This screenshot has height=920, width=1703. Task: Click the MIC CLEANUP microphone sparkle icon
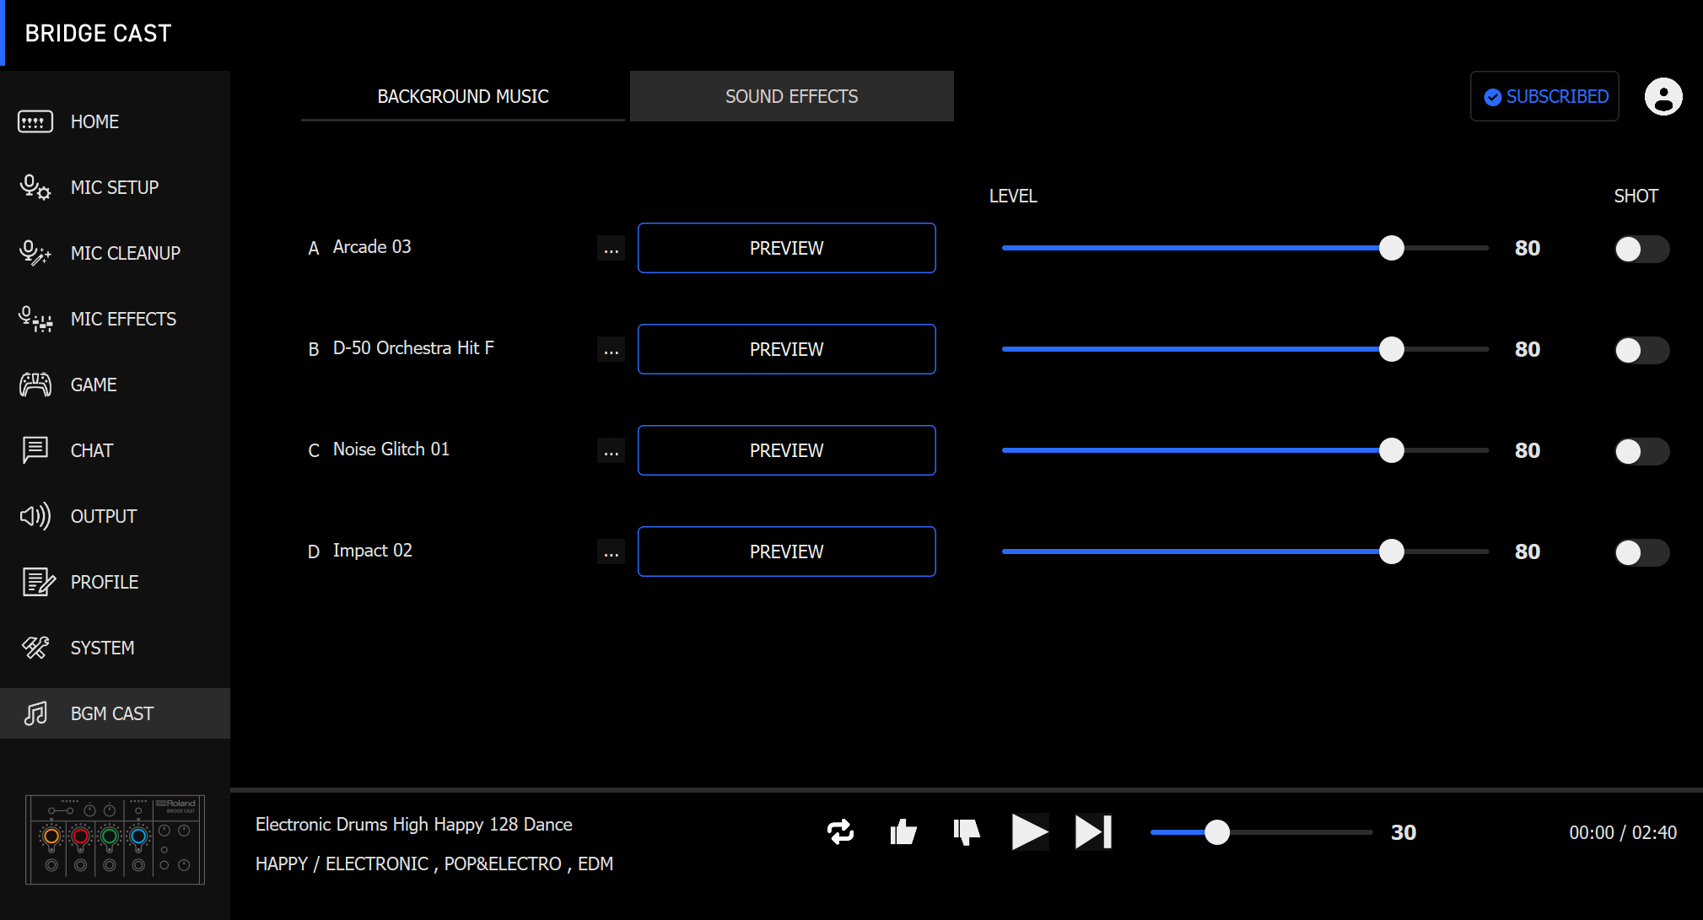point(35,253)
